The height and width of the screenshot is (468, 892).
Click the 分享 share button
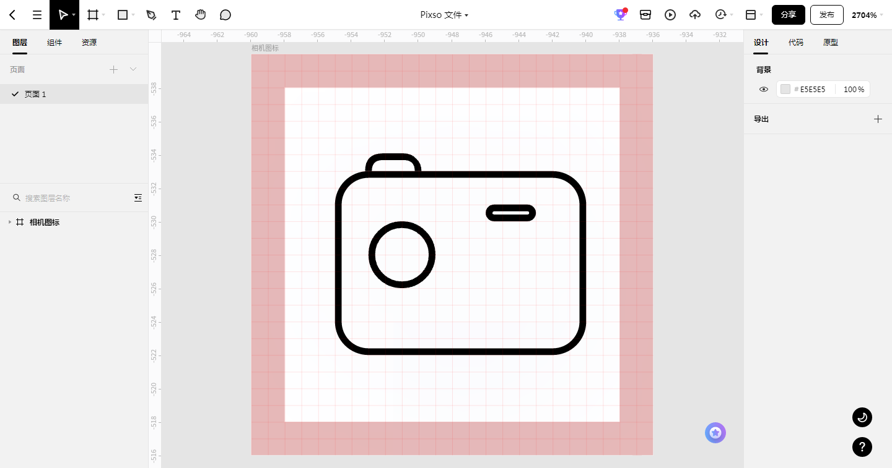coord(789,15)
